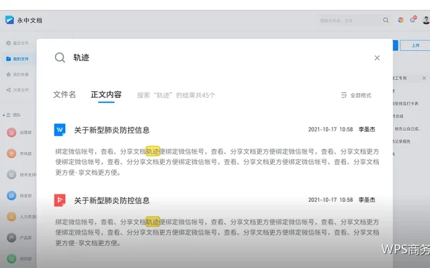The height and width of the screenshot is (268, 430).
Task: Click highlighted 轨迹 in the second result snippet
Action: 153,222
